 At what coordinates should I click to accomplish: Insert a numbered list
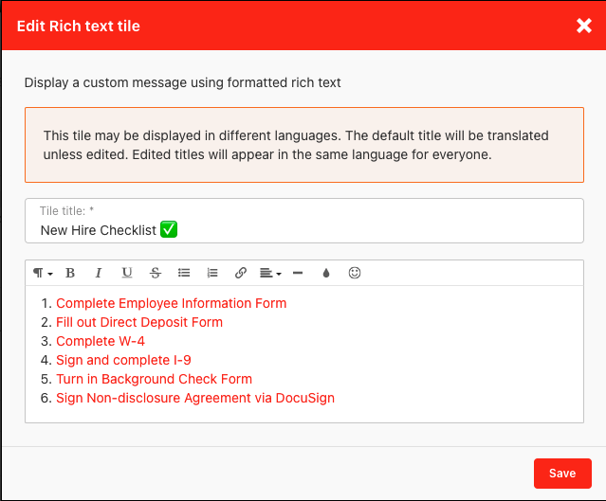(212, 273)
